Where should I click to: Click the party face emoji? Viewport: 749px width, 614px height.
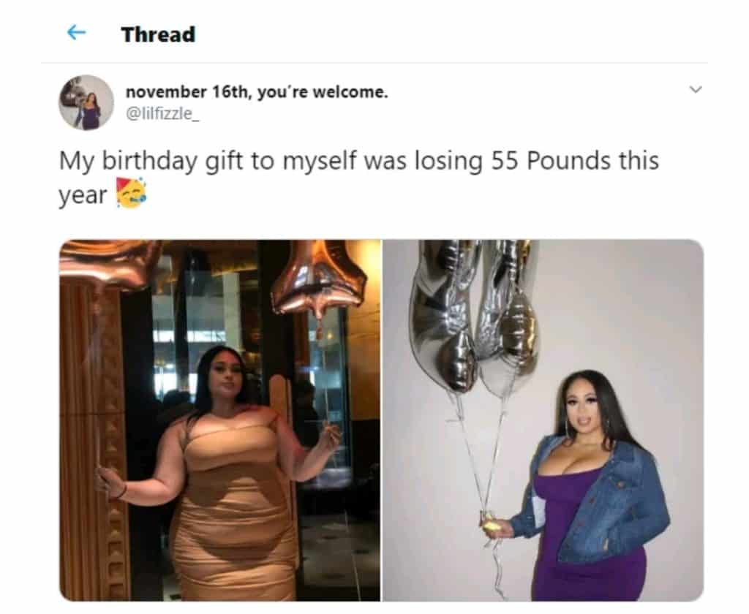coord(132,194)
